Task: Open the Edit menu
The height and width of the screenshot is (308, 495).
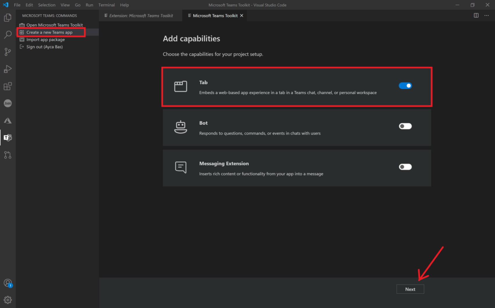Action: (29, 5)
